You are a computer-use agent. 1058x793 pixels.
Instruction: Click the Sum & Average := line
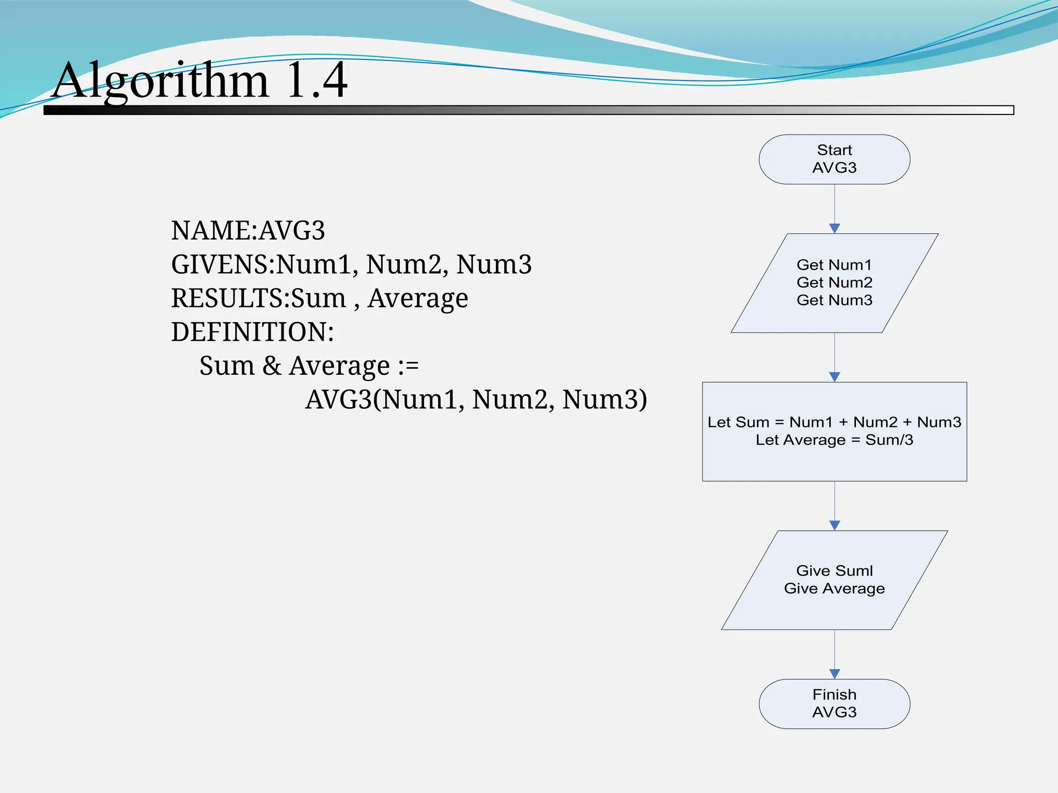point(309,366)
